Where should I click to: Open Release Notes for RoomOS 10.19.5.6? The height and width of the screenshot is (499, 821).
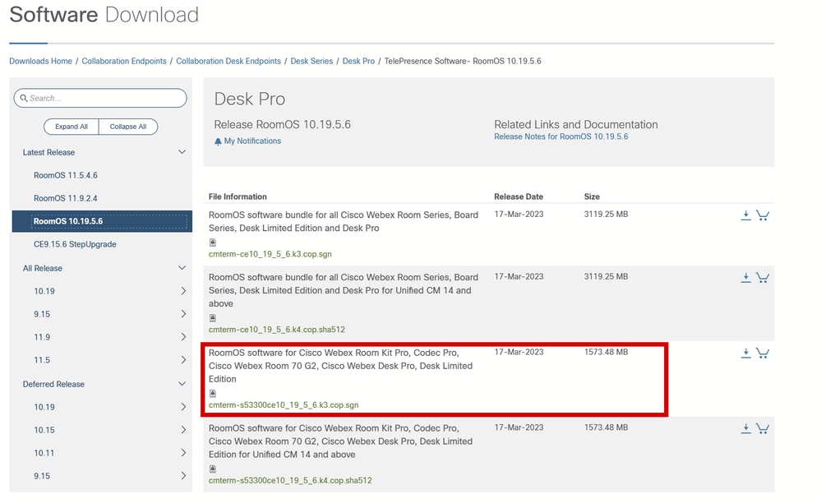pos(560,136)
